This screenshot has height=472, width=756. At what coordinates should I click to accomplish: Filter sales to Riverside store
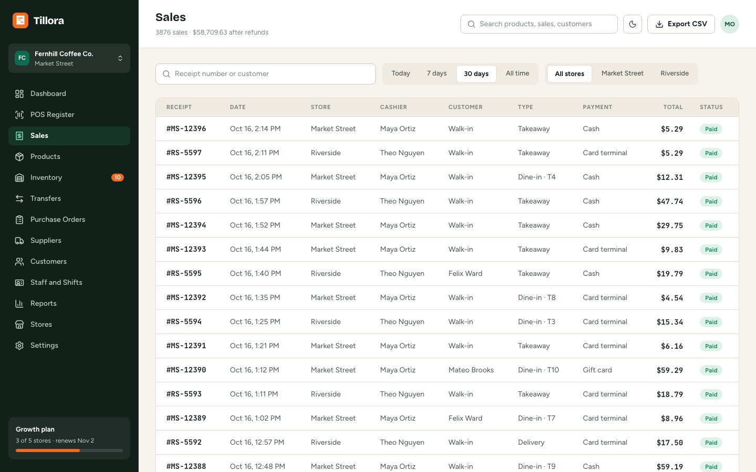[675, 74]
